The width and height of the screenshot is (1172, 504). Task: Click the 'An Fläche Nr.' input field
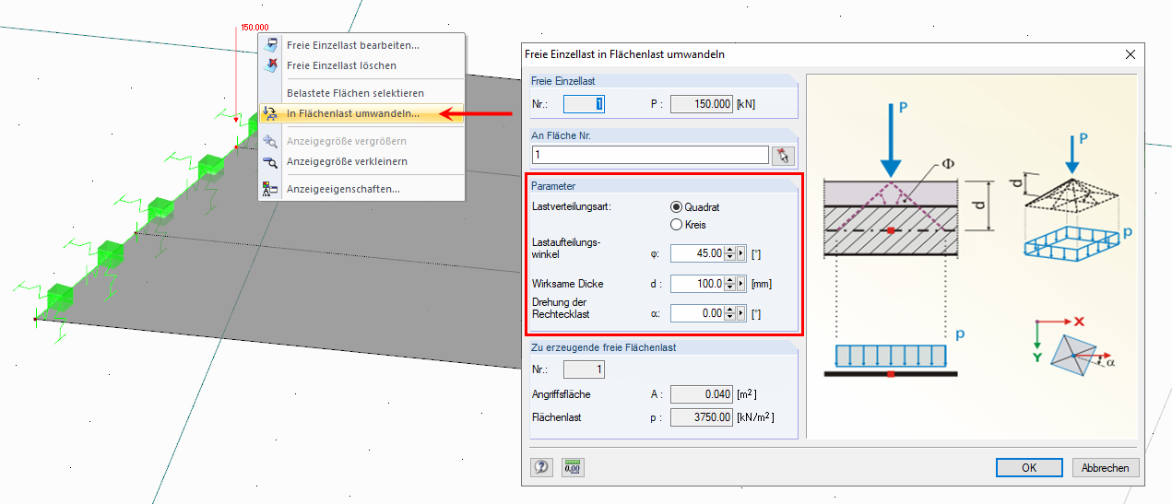coord(650,155)
